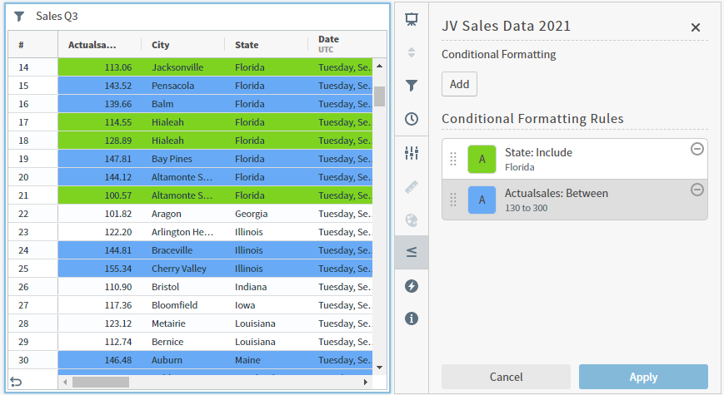
Task: Click the vertical scrollbar thumb
Action: pos(380,96)
